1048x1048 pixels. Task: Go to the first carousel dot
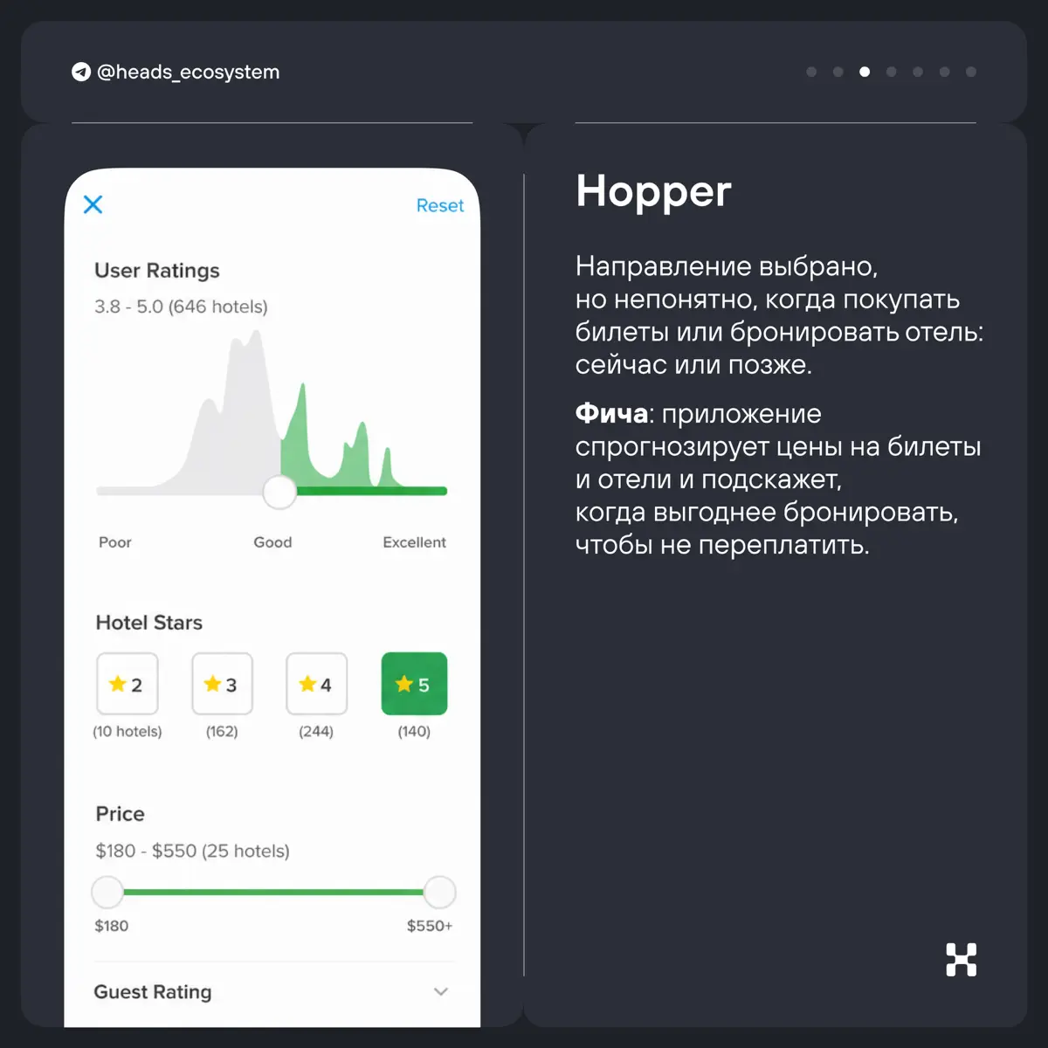click(x=811, y=72)
